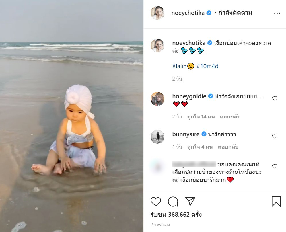Open the #10m4d hashtag
The width and height of the screenshot is (286, 232).
[x=207, y=66]
